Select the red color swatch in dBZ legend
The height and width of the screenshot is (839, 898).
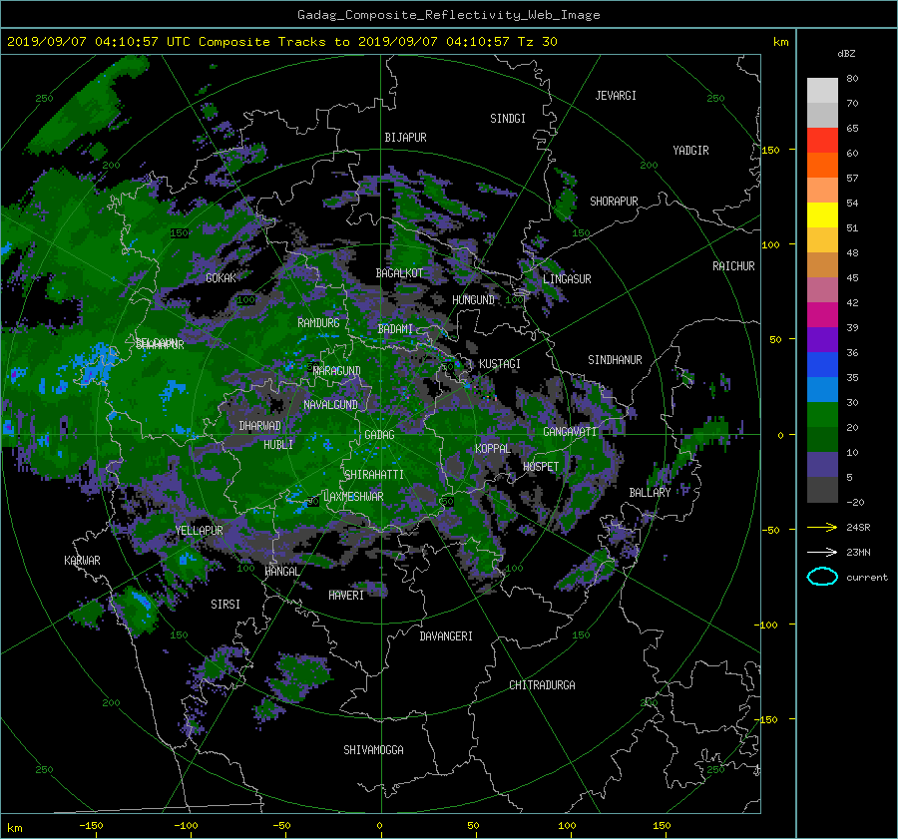tap(822, 141)
